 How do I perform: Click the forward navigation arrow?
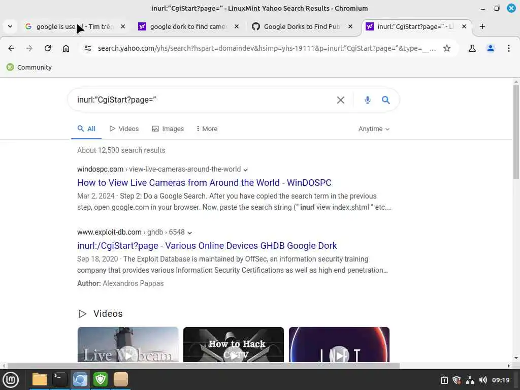coord(29,48)
